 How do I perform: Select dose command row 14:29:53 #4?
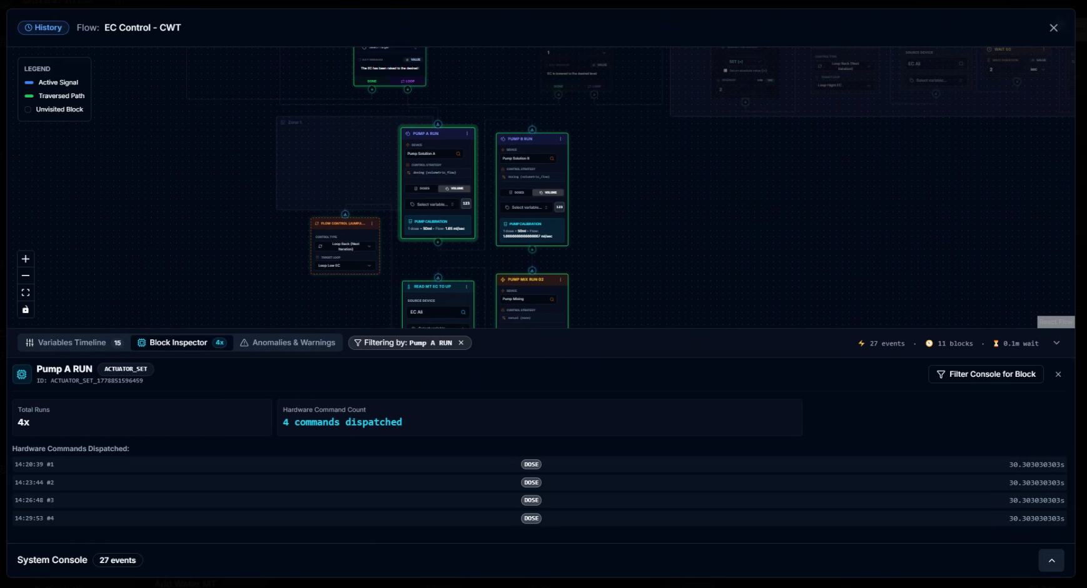click(539, 518)
